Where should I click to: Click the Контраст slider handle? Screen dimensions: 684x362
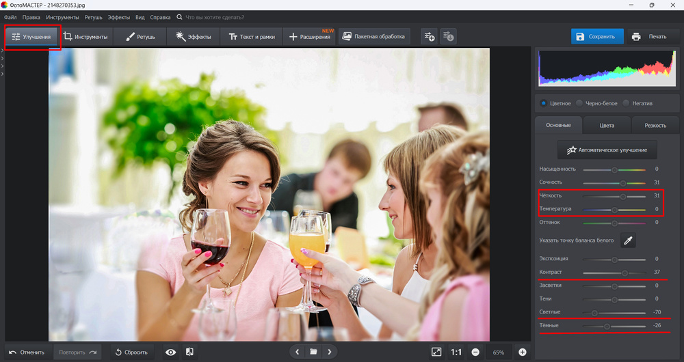[x=624, y=273]
